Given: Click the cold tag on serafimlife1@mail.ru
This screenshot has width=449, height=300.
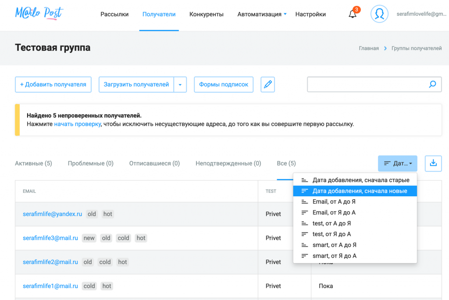Looking at the screenshot, I should 89,286.
